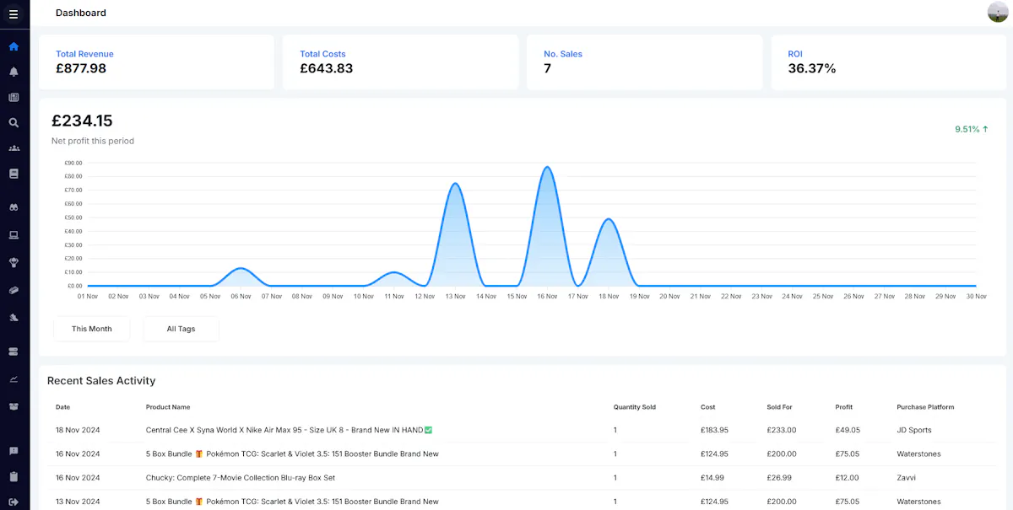
Task: Click the 16 Nov peak on the chart
Action: coord(547,167)
